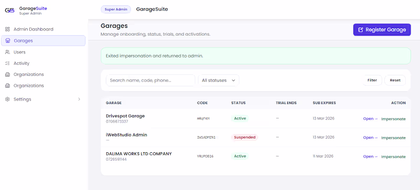Click the GarageSuite title in top header

tap(152, 9)
